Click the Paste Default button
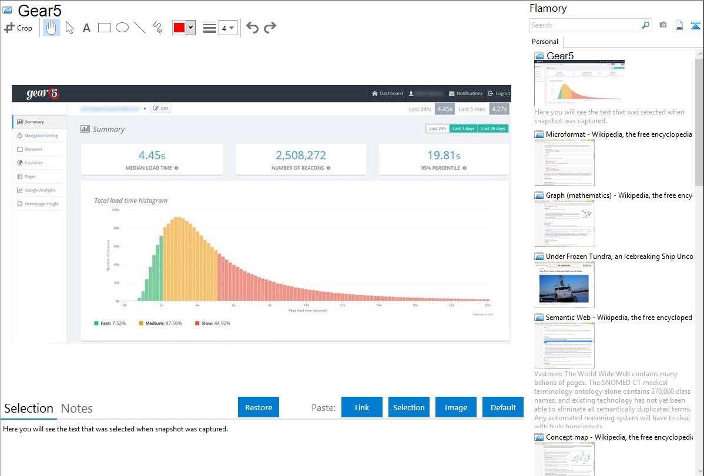 503,407
